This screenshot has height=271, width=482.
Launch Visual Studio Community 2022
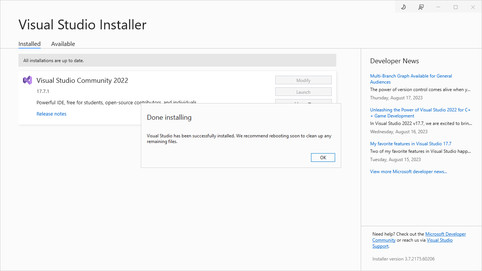pos(303,92)
